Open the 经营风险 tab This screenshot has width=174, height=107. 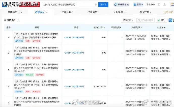click(67, 12)
